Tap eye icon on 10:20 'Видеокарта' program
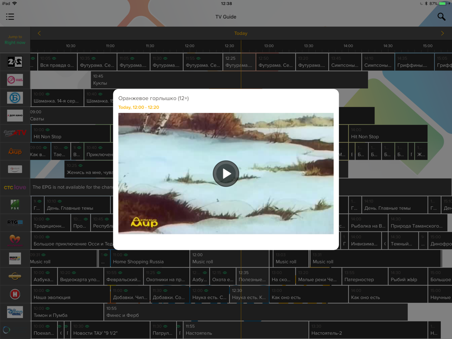 point(74,273)
